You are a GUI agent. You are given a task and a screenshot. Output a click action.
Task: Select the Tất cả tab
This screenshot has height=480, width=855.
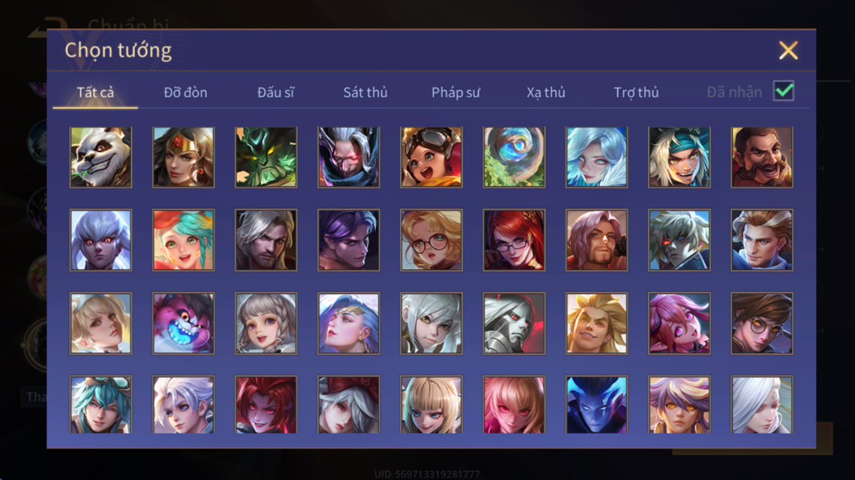click(95, 92)
